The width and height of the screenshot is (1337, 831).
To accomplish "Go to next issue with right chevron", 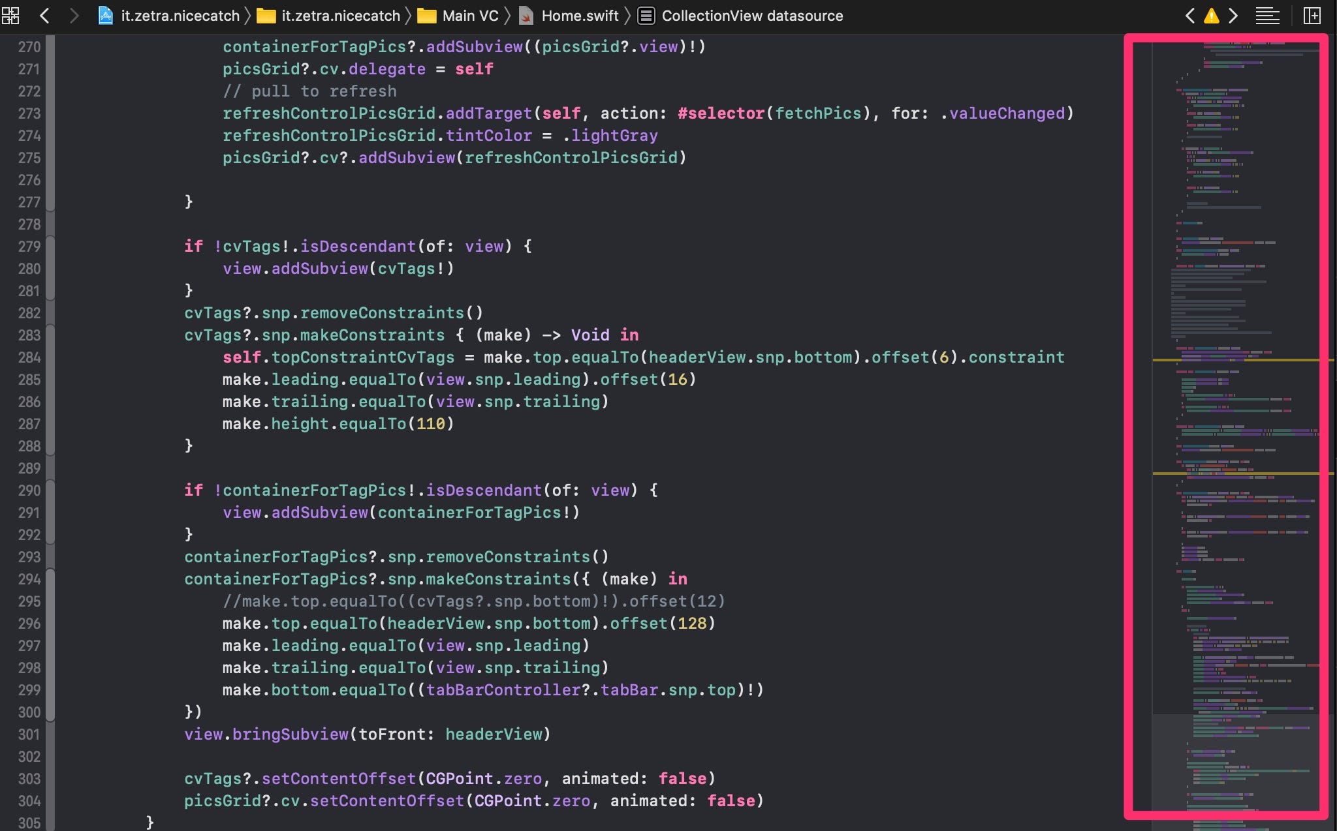I will [x=1233, y=15].
